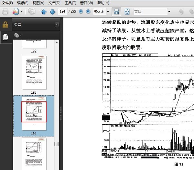
Task: Toggle fit one full page icon
Action: point(127,12)
